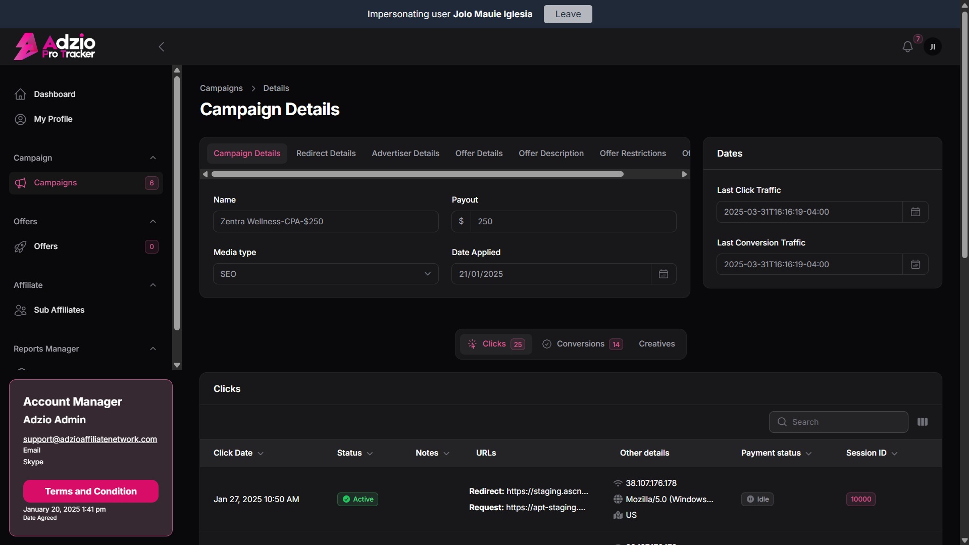Collapse the Campaign sidebar section
Screen dimensions: 969x545
[153, 158]
